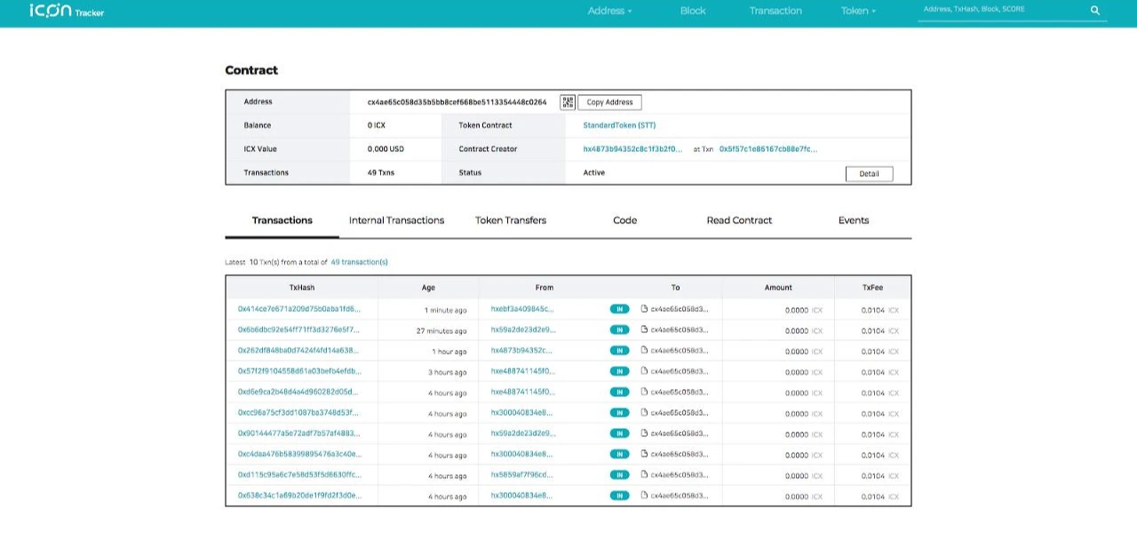Open contract creator hx4873b94352c8c1f3b2f0 link
Viewport: 1137px width, 556px height.
(633, 149)
